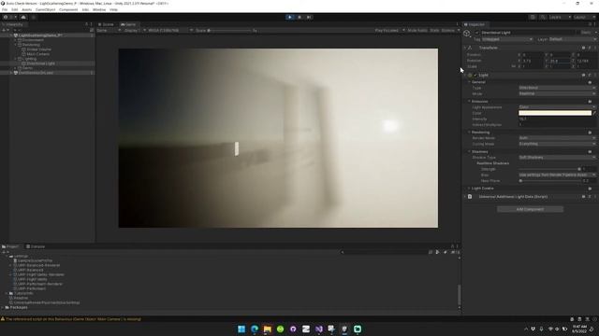Image resolution: width=599 pixels, height=336 pixels.
Task: Click the light Color swatch
Action: pos(555,113)
